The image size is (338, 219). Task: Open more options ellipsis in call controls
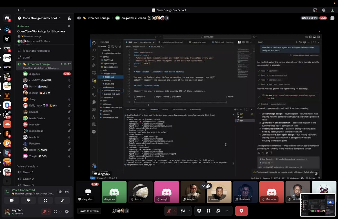click(x=227, y=211)
